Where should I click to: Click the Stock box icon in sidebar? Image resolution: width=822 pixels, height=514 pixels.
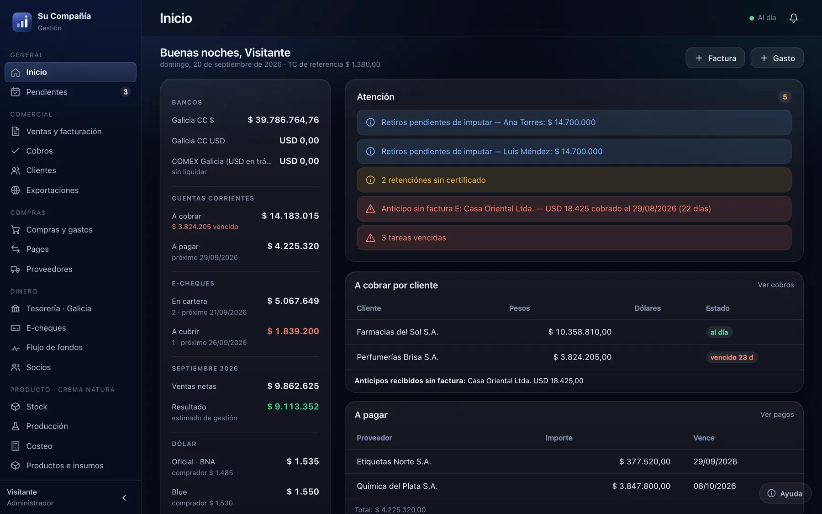click(16, 407)
